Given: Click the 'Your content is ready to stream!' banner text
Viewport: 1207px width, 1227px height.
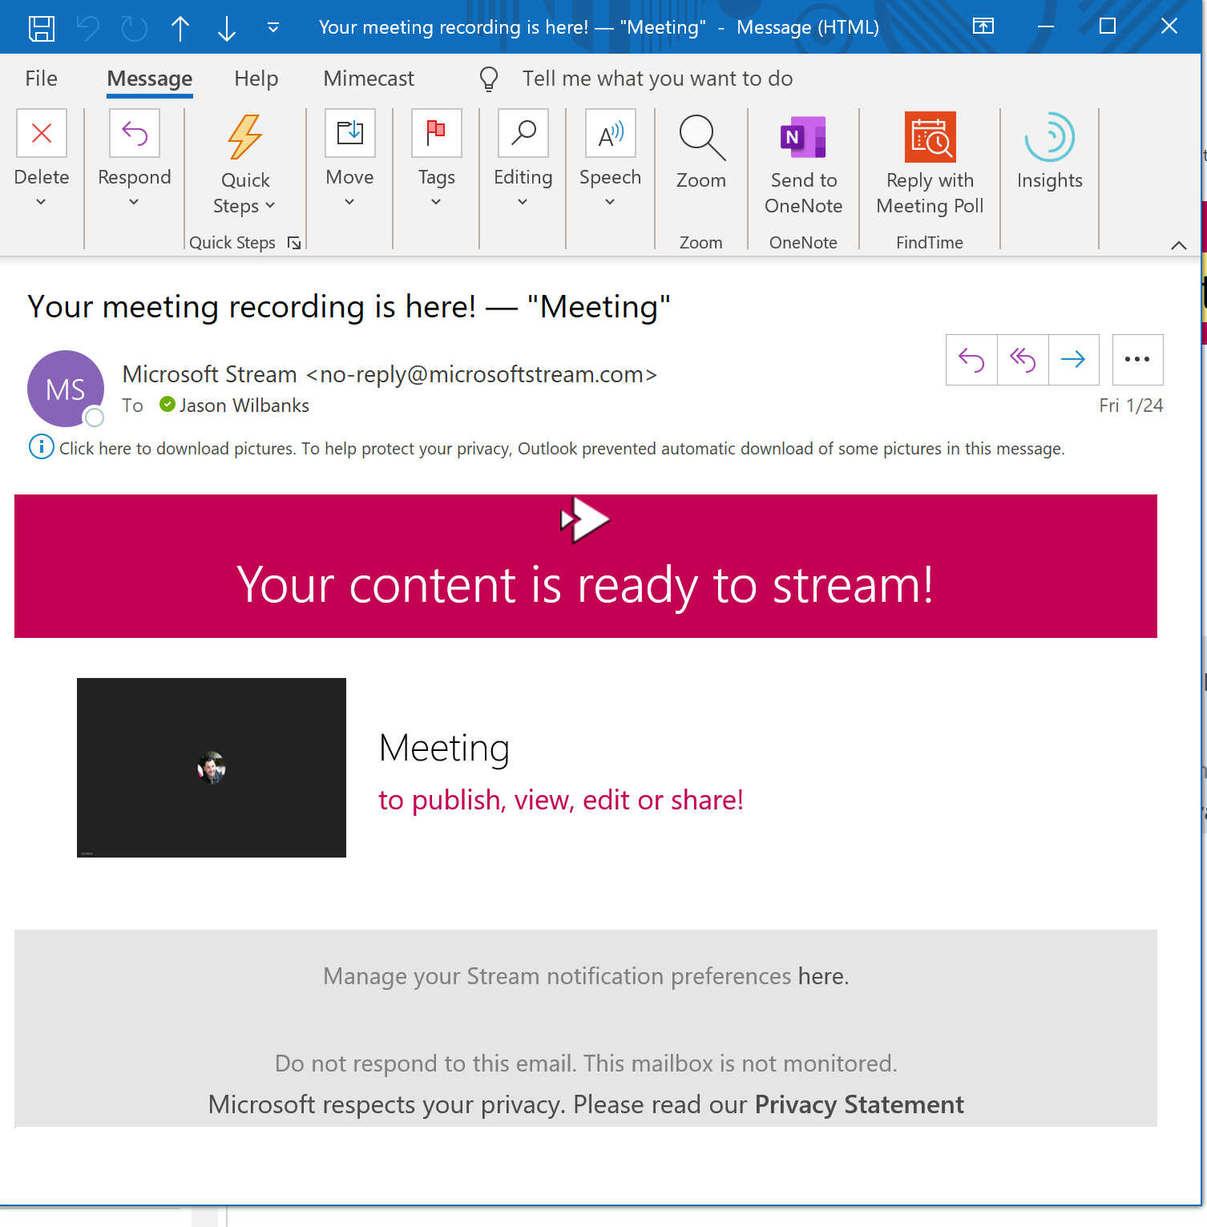Looking at the screenshot, I should pyautogui.click(x=586, y=585).
